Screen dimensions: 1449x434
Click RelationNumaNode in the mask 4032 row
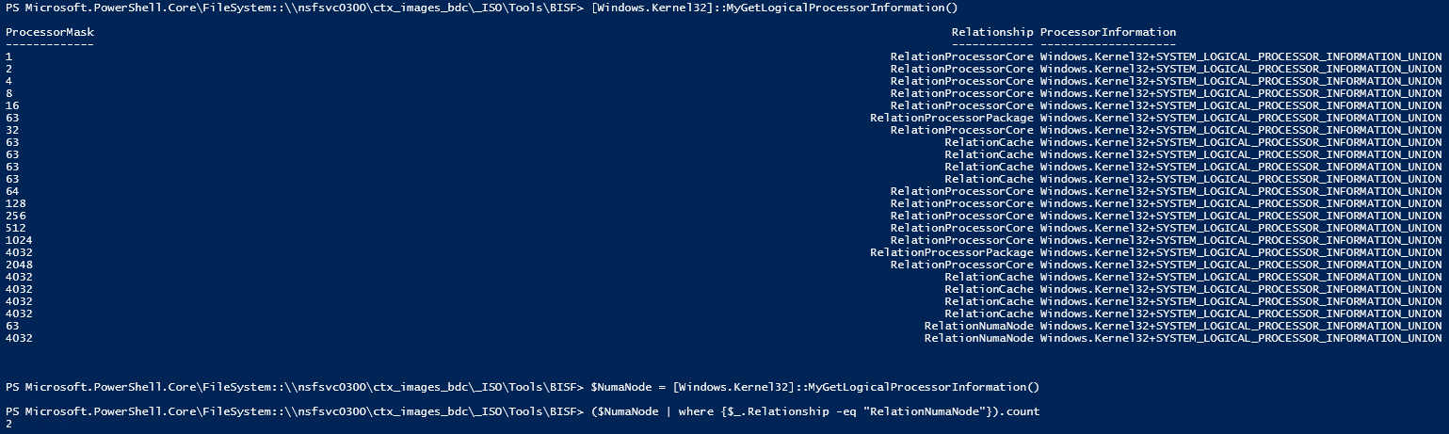978,338
